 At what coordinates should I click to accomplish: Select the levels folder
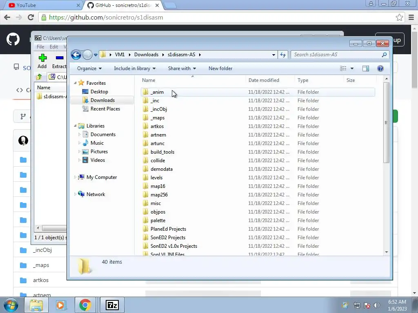coord(156,178)
